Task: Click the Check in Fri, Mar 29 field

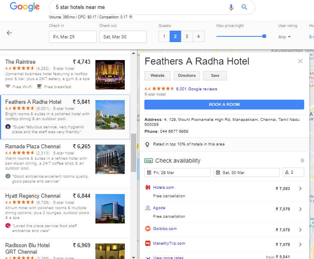Action: (73, 37)
